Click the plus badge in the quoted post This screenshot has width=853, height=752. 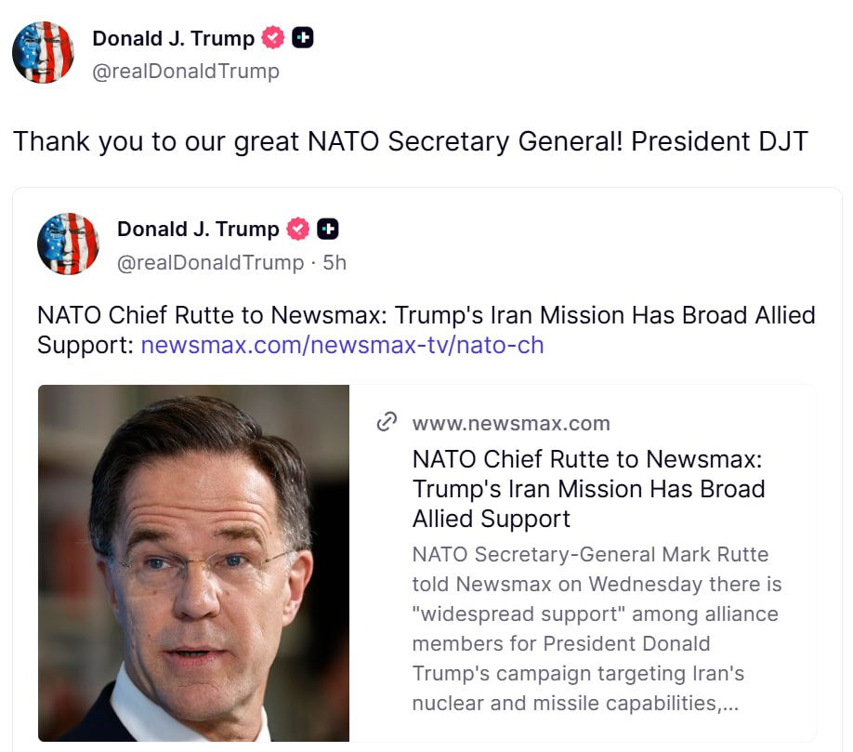pyautogui.click(x=327, y=229)
